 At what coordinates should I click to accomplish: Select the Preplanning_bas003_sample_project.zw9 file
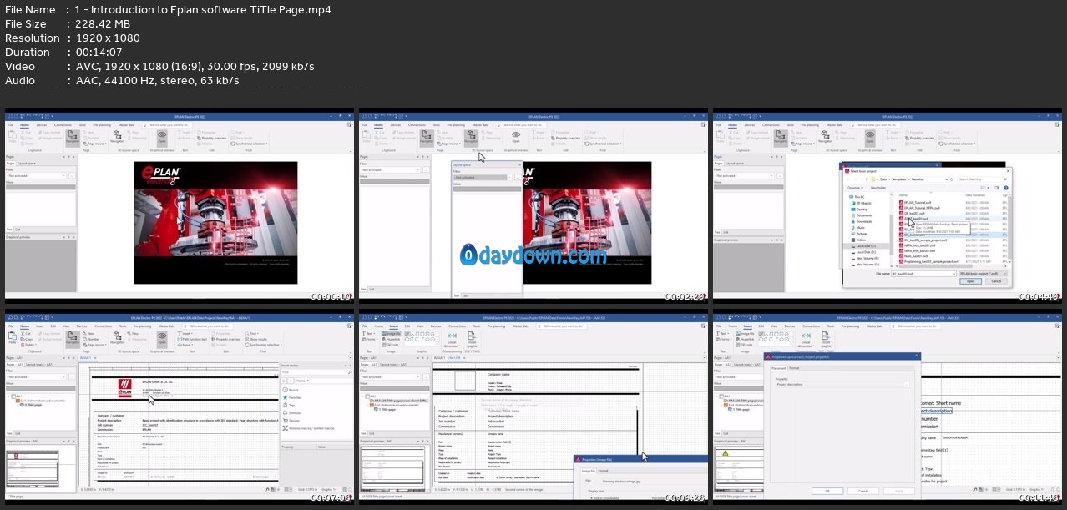coord(929,261)
